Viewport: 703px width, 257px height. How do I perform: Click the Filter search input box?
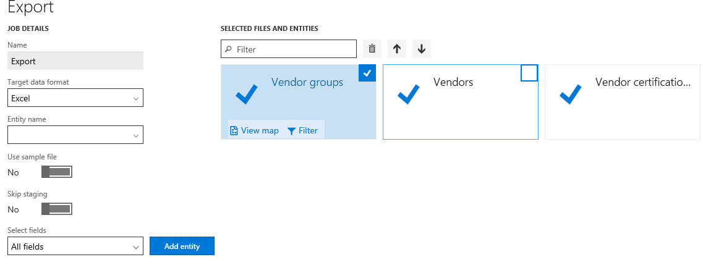point(289,49)
